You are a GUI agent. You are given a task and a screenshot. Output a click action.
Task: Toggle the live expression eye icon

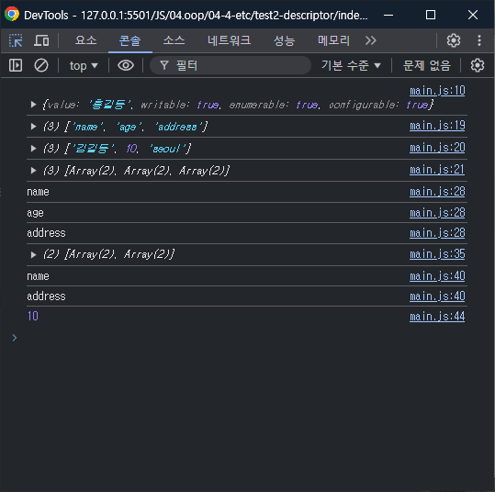[126, 66]
